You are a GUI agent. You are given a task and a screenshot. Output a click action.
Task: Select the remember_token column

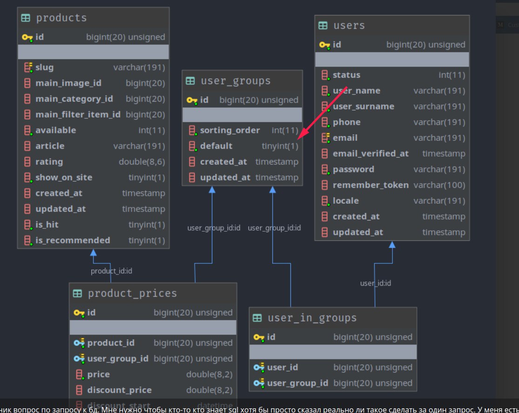[392, 185]
